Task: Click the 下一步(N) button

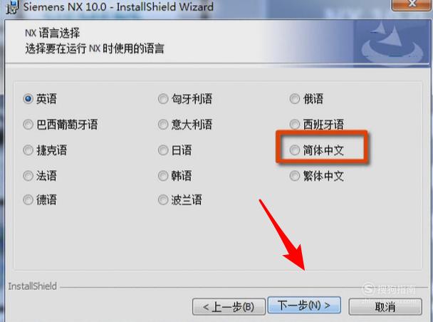Action: [x=304, y=306]
